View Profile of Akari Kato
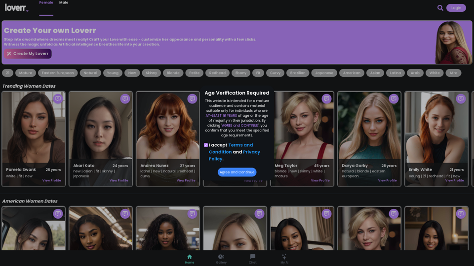Viewport: 474px width, 266px height. coord(119,180)
